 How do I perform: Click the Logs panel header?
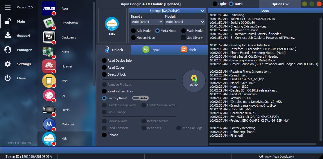(265, 10)
